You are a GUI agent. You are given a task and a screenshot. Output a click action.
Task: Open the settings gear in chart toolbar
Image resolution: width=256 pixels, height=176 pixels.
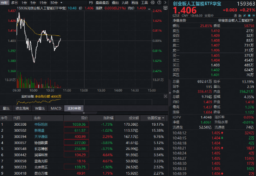(x=153, y=2)
